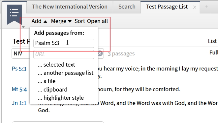Open the Mt 5:4 reference link

[19, 90]
